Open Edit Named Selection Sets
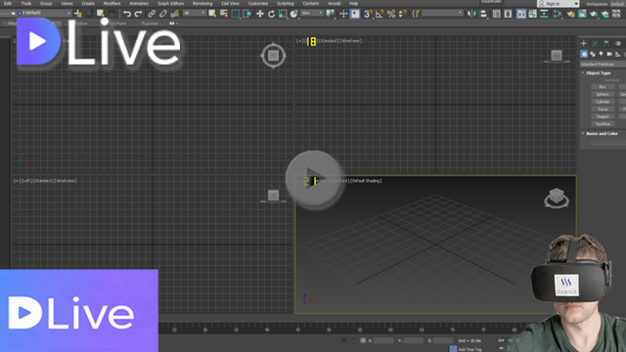The height and width of the screenshot is (352, 626). point(416,14)
